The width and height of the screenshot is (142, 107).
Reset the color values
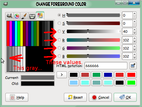coord(75,97)
